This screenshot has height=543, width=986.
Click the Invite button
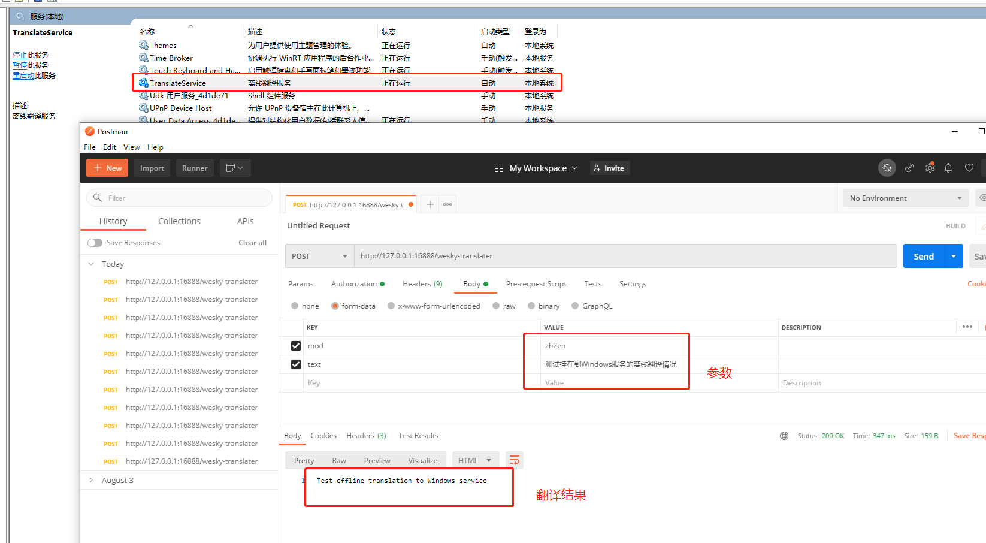tap(610, 168)
